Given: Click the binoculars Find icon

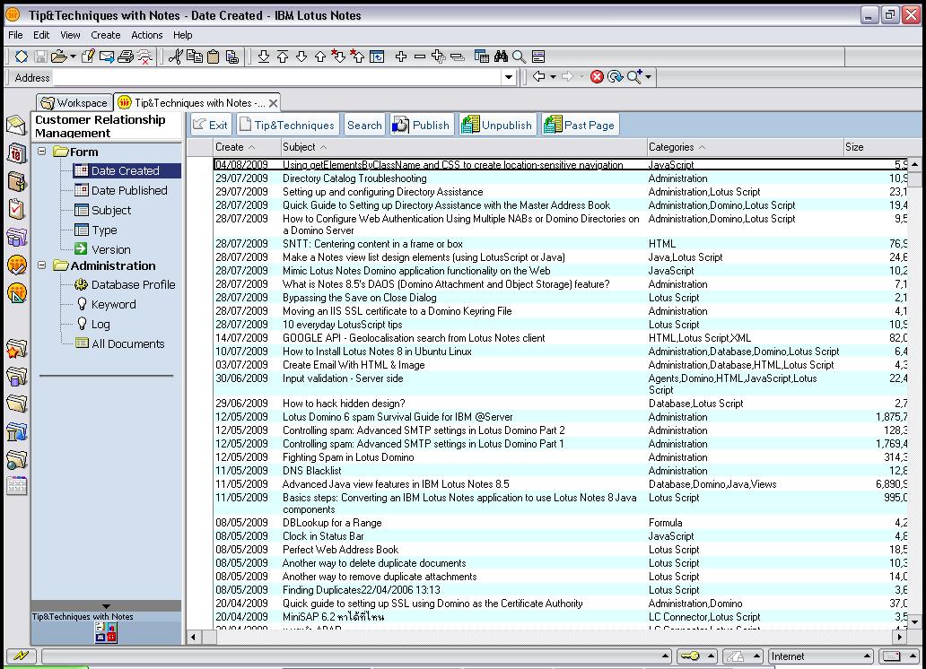Looking at the screenshot, I should tap(501, 56).
